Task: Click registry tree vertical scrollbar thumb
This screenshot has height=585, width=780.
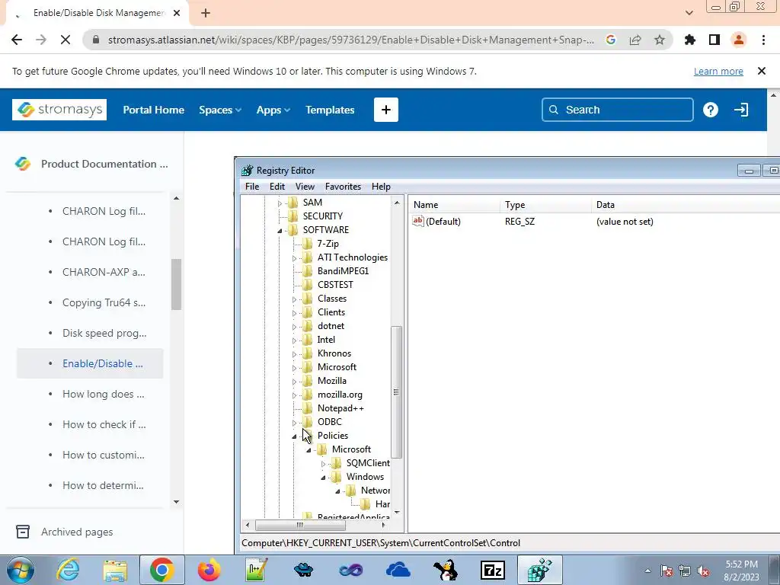Action: pos(396,392)
